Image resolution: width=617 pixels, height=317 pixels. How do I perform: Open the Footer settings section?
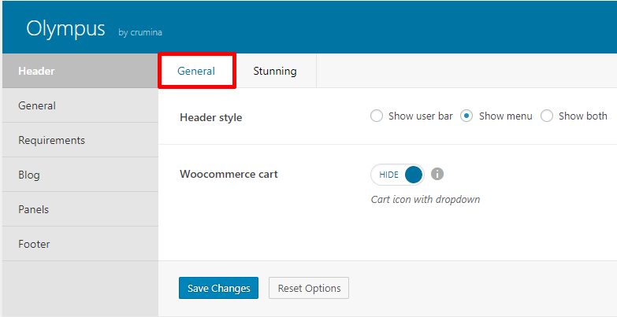(x=80, y=244)
